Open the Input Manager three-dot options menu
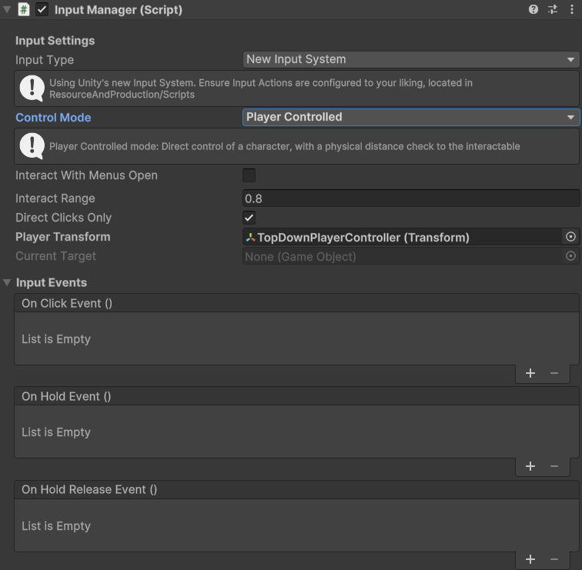The image size is (582, 570). pyautogui.click(x=571, y=9)
